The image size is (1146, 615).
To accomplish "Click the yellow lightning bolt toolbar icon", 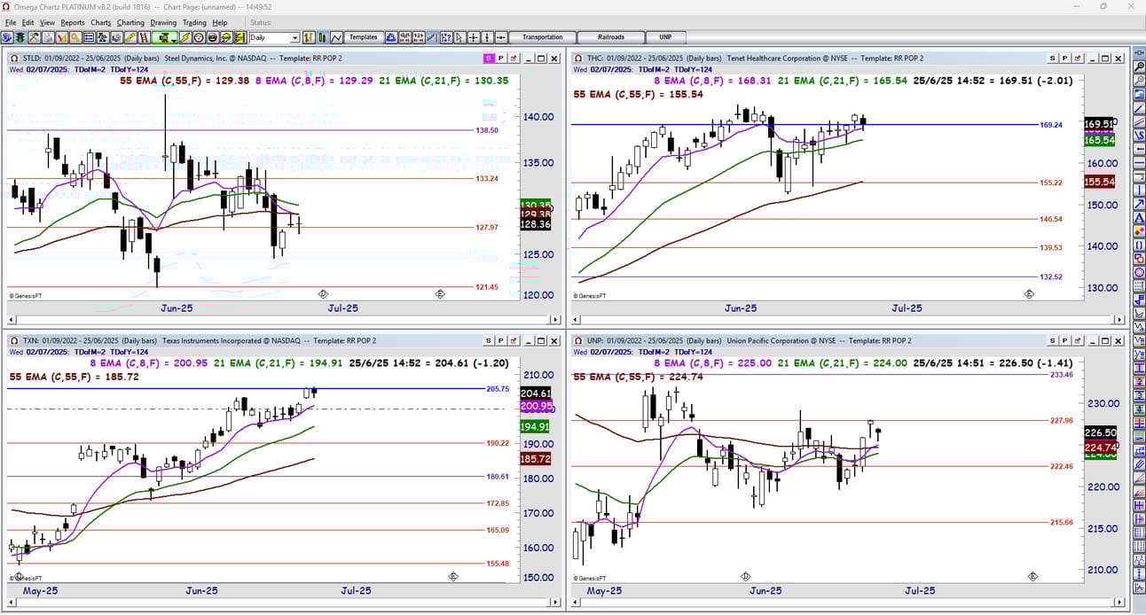I will tap(185, 38).
